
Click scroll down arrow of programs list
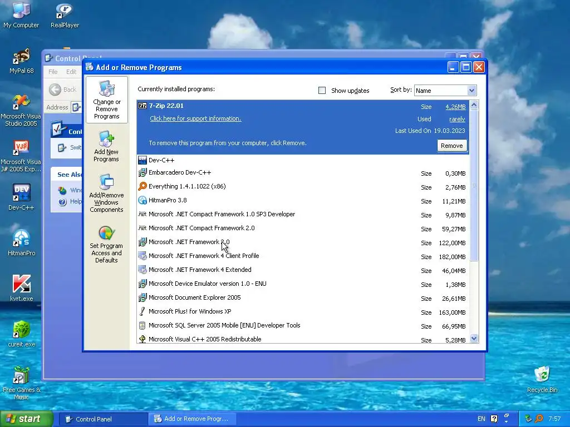click(474, 339)
